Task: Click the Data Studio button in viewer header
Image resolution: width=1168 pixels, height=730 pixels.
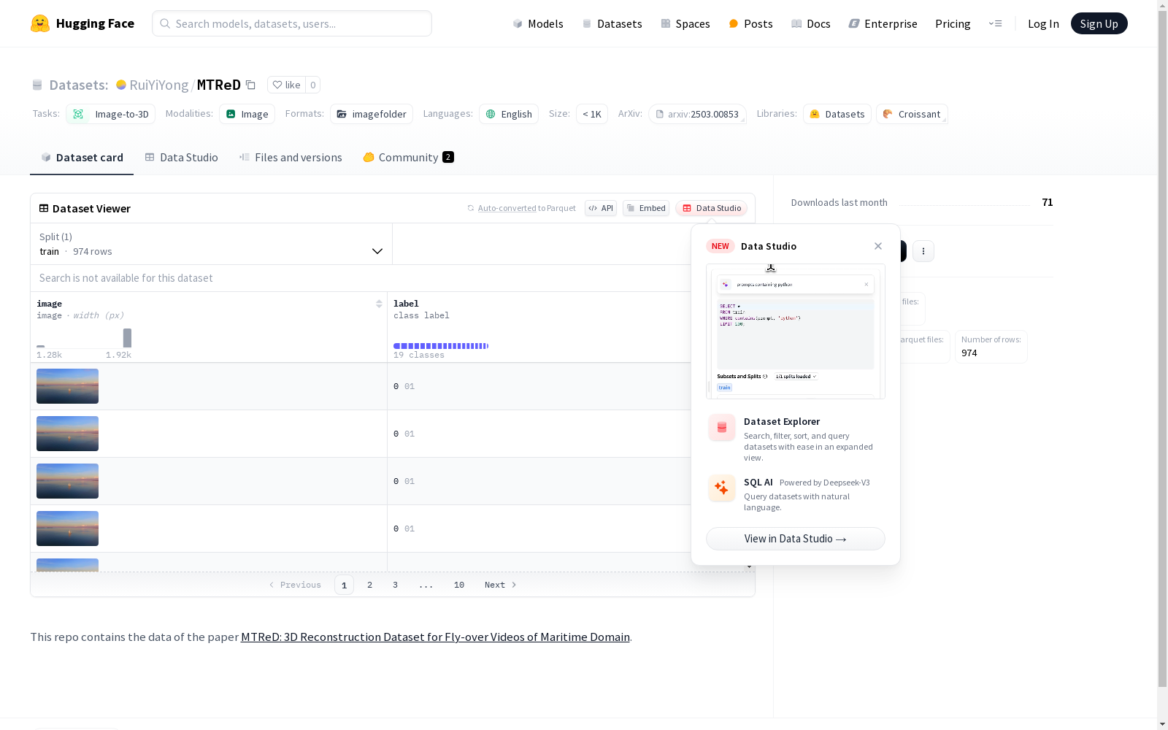Action: coord(712,208)
